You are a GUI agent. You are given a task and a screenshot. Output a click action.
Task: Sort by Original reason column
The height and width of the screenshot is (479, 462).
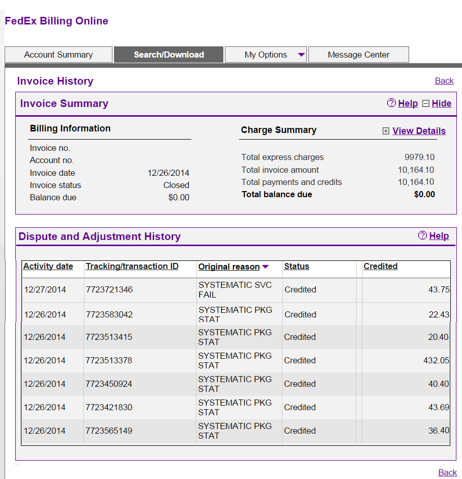coord(229,267)
